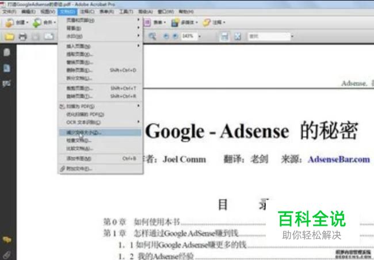
Task: Click the grayed-out Save icon
Action: click(36, 37)
